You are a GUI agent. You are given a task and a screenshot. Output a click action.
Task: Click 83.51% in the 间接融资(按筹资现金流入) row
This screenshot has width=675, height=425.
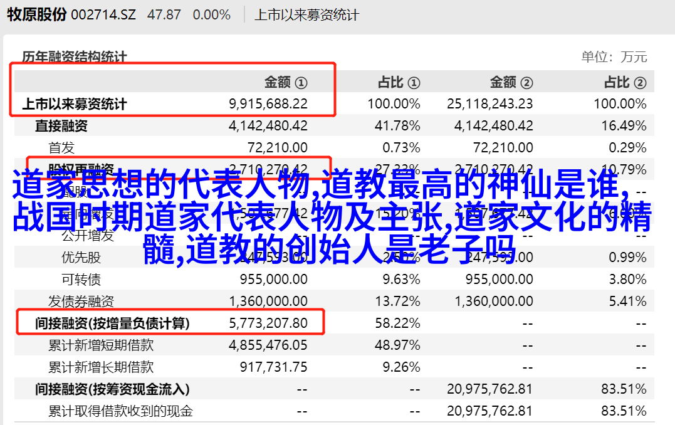(624, 389)
